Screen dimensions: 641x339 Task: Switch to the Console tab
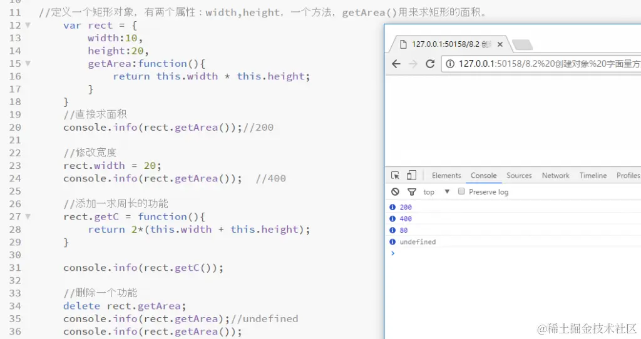pos(484,176)
